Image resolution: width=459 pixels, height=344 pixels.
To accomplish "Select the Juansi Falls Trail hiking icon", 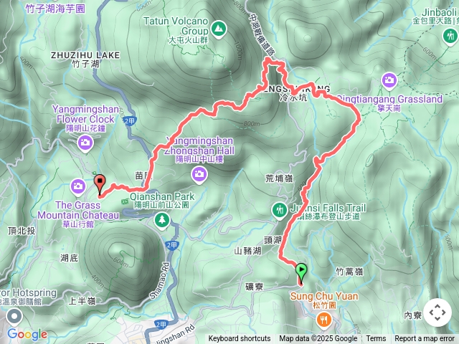I will tap(280, 211).
